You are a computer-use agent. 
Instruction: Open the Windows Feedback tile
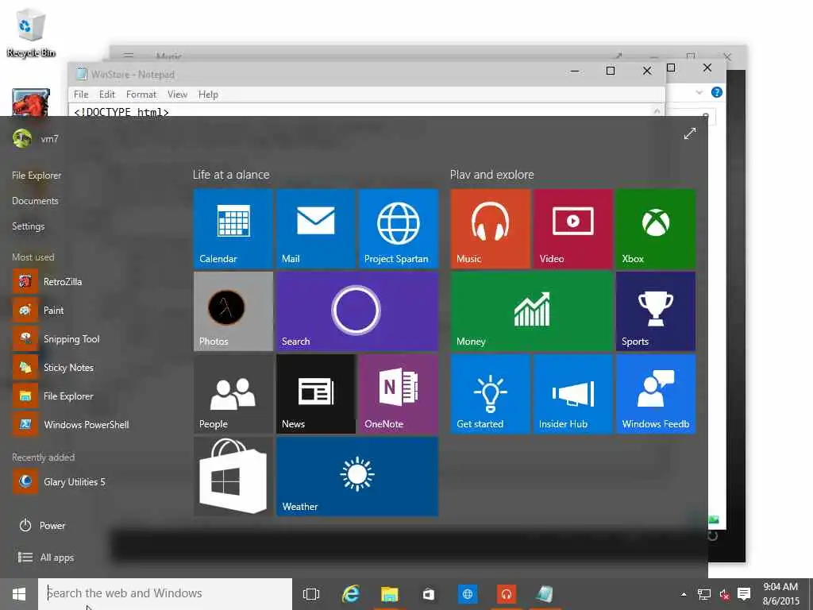655,394
